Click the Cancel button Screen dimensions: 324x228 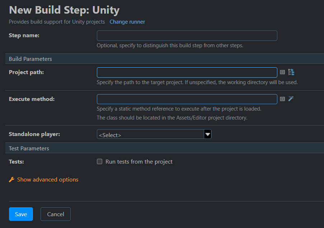[56, 214]
